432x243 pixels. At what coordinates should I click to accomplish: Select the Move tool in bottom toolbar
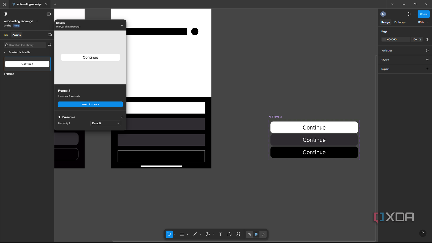(169, 234)
